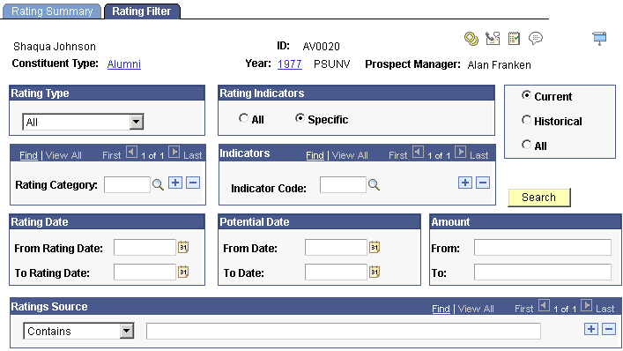
Task: Show previous row in Ratings Source grid
Action: [x=544, y=306]
